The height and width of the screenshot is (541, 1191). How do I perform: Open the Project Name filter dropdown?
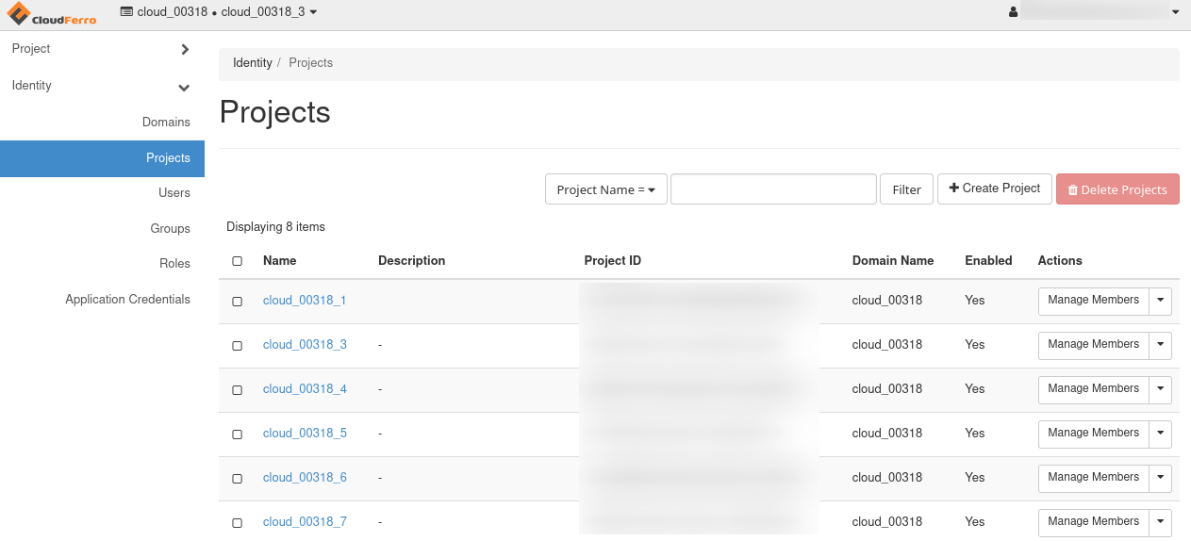click(x=606, y=189)
